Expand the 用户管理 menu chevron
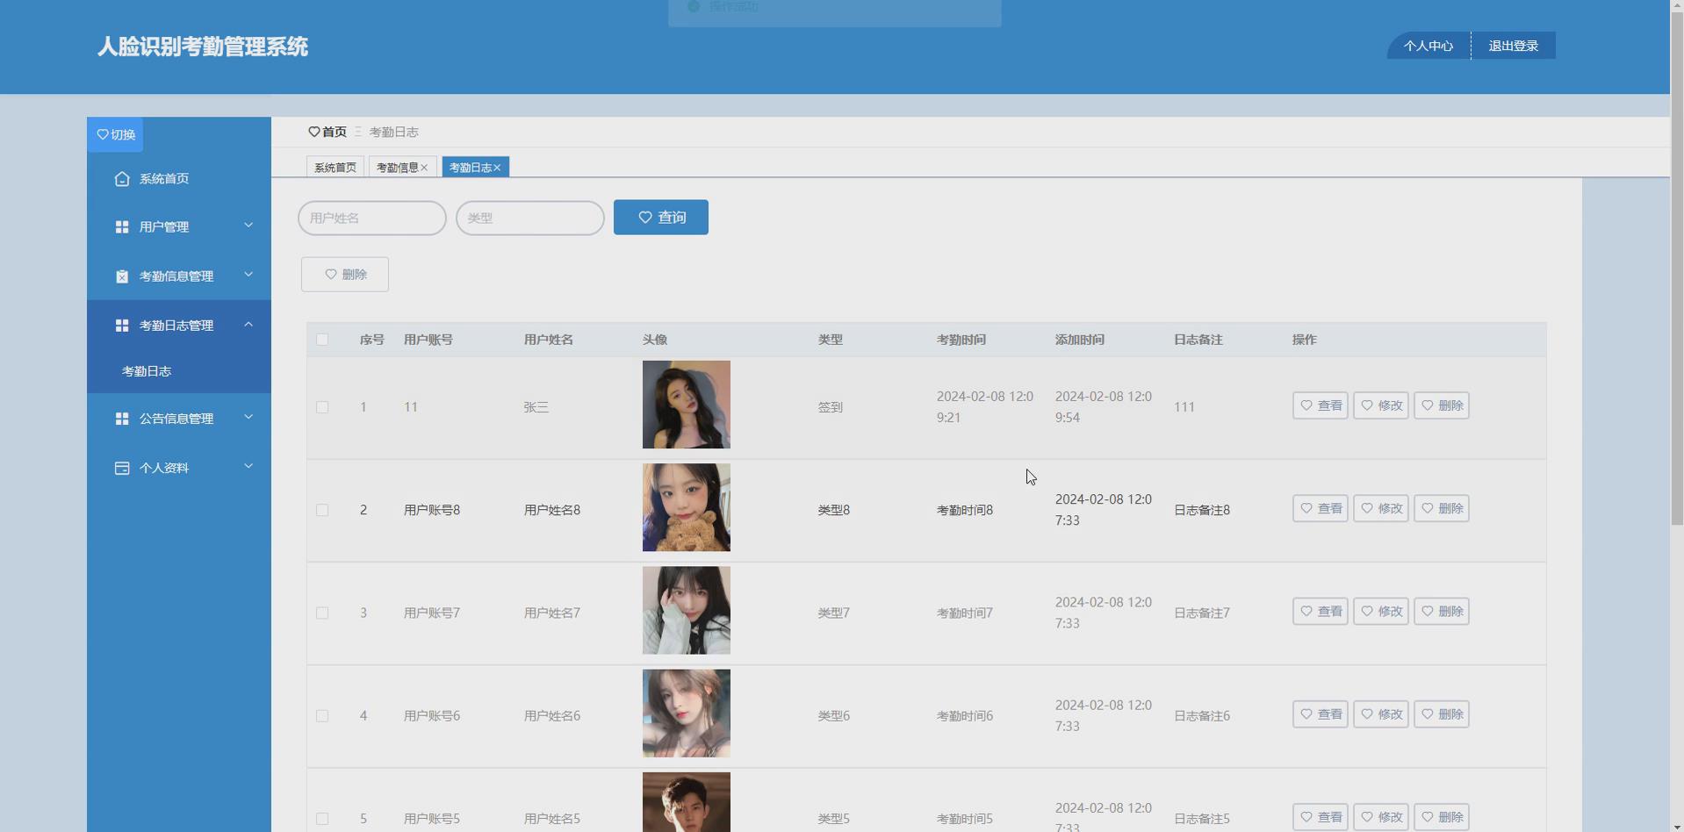This screenshot has width=1684, height=832. [248, 226]
